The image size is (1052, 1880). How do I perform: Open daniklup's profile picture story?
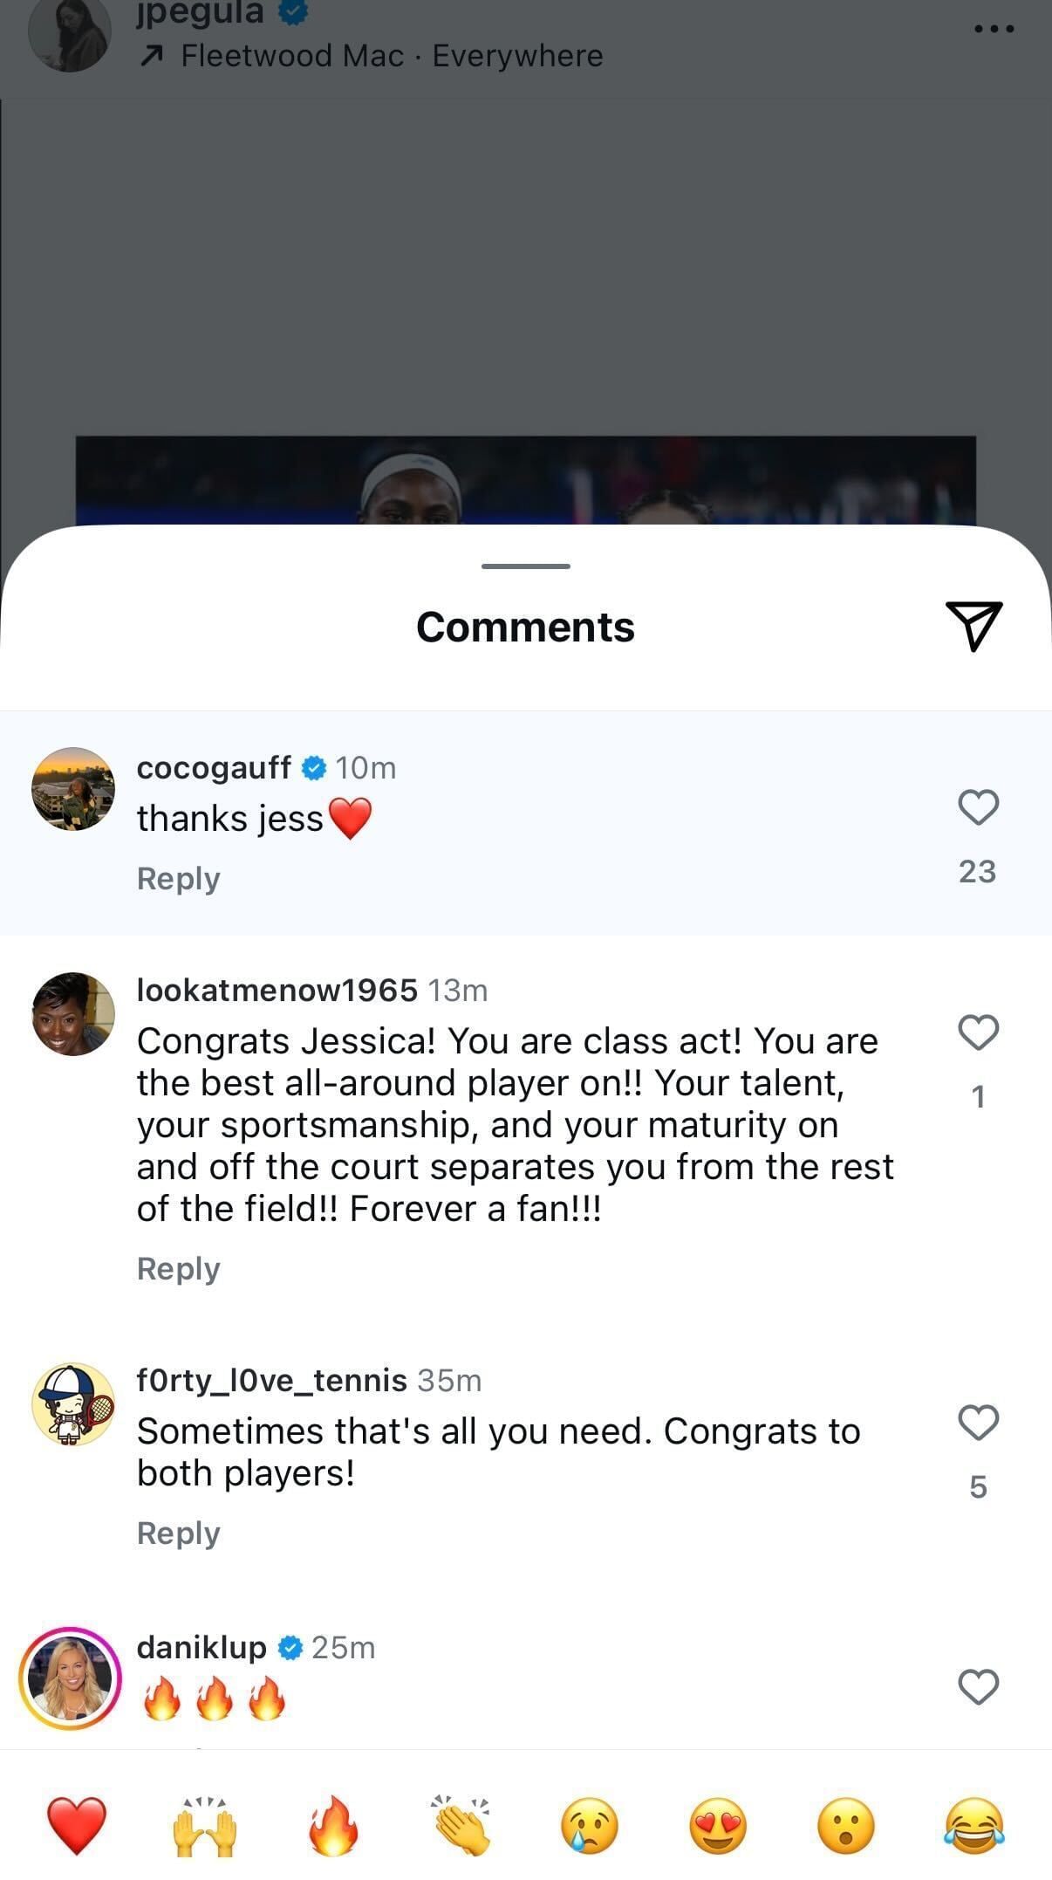71,1678
